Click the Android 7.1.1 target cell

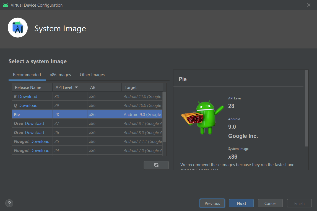coord(142,141)
